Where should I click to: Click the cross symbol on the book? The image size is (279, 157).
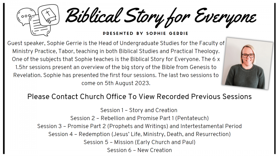point(47,13)
